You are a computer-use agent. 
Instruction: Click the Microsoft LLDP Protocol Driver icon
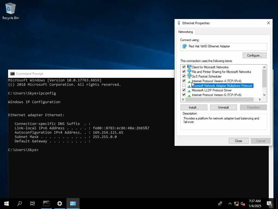(x=189, y=90)
